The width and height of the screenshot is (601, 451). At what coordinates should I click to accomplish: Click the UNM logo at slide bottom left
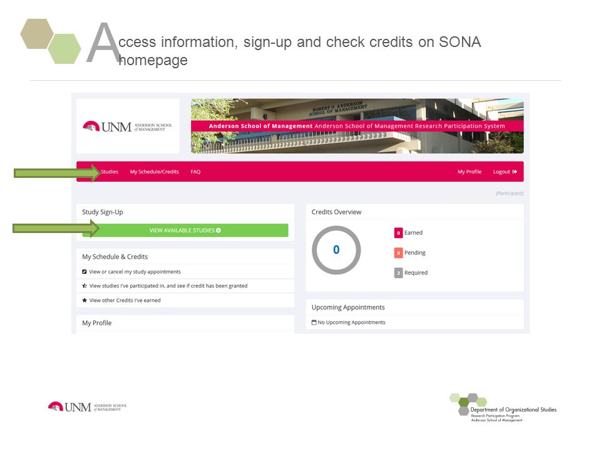point(88,407)
